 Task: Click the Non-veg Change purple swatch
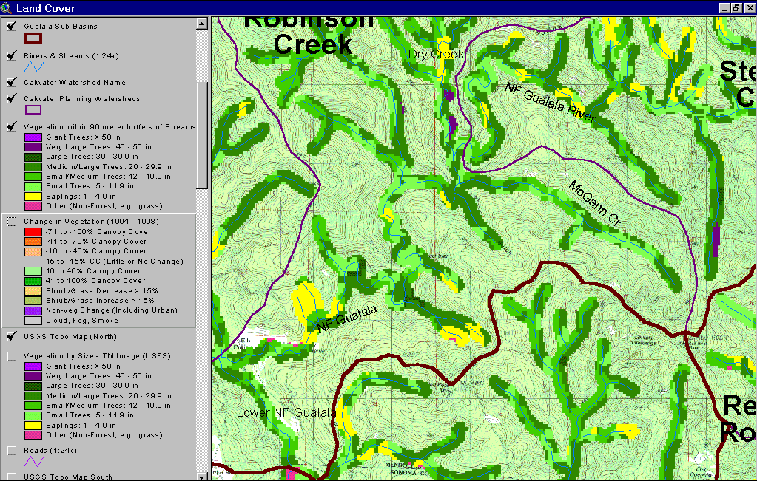[x=33, y=311]
